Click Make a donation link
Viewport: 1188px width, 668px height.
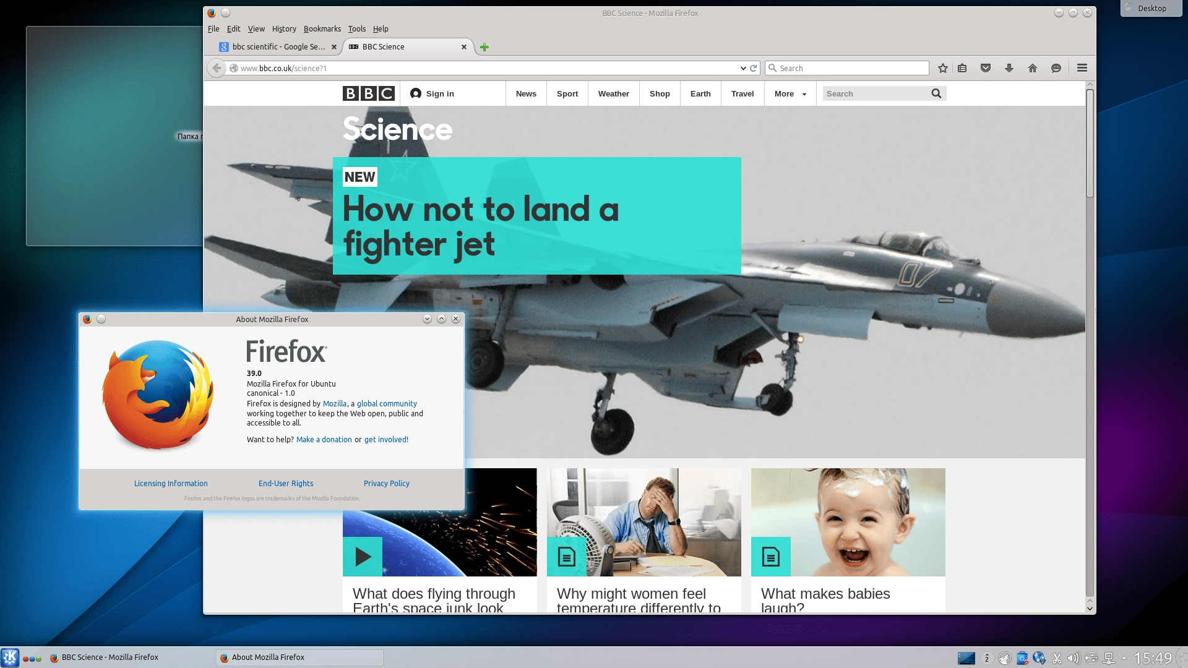click(324, 440)
